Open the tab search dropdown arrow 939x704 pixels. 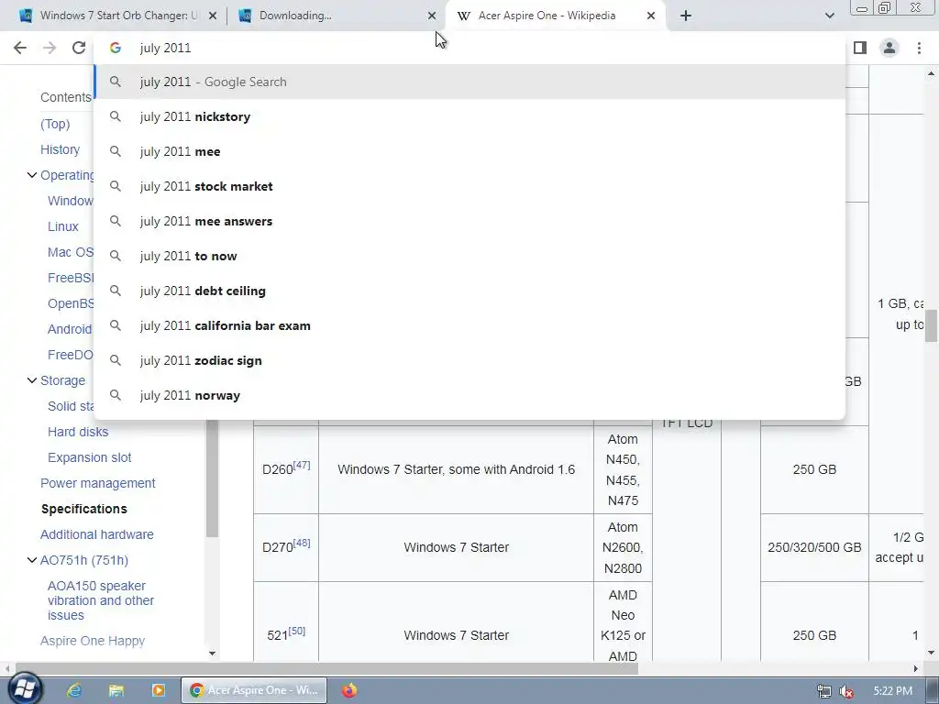(829, 16)
